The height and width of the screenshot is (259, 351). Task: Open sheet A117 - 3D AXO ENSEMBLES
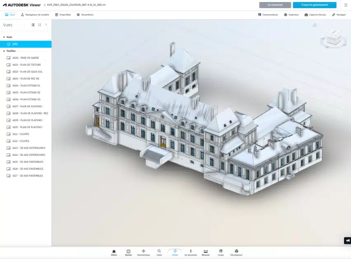coord(26,176)
